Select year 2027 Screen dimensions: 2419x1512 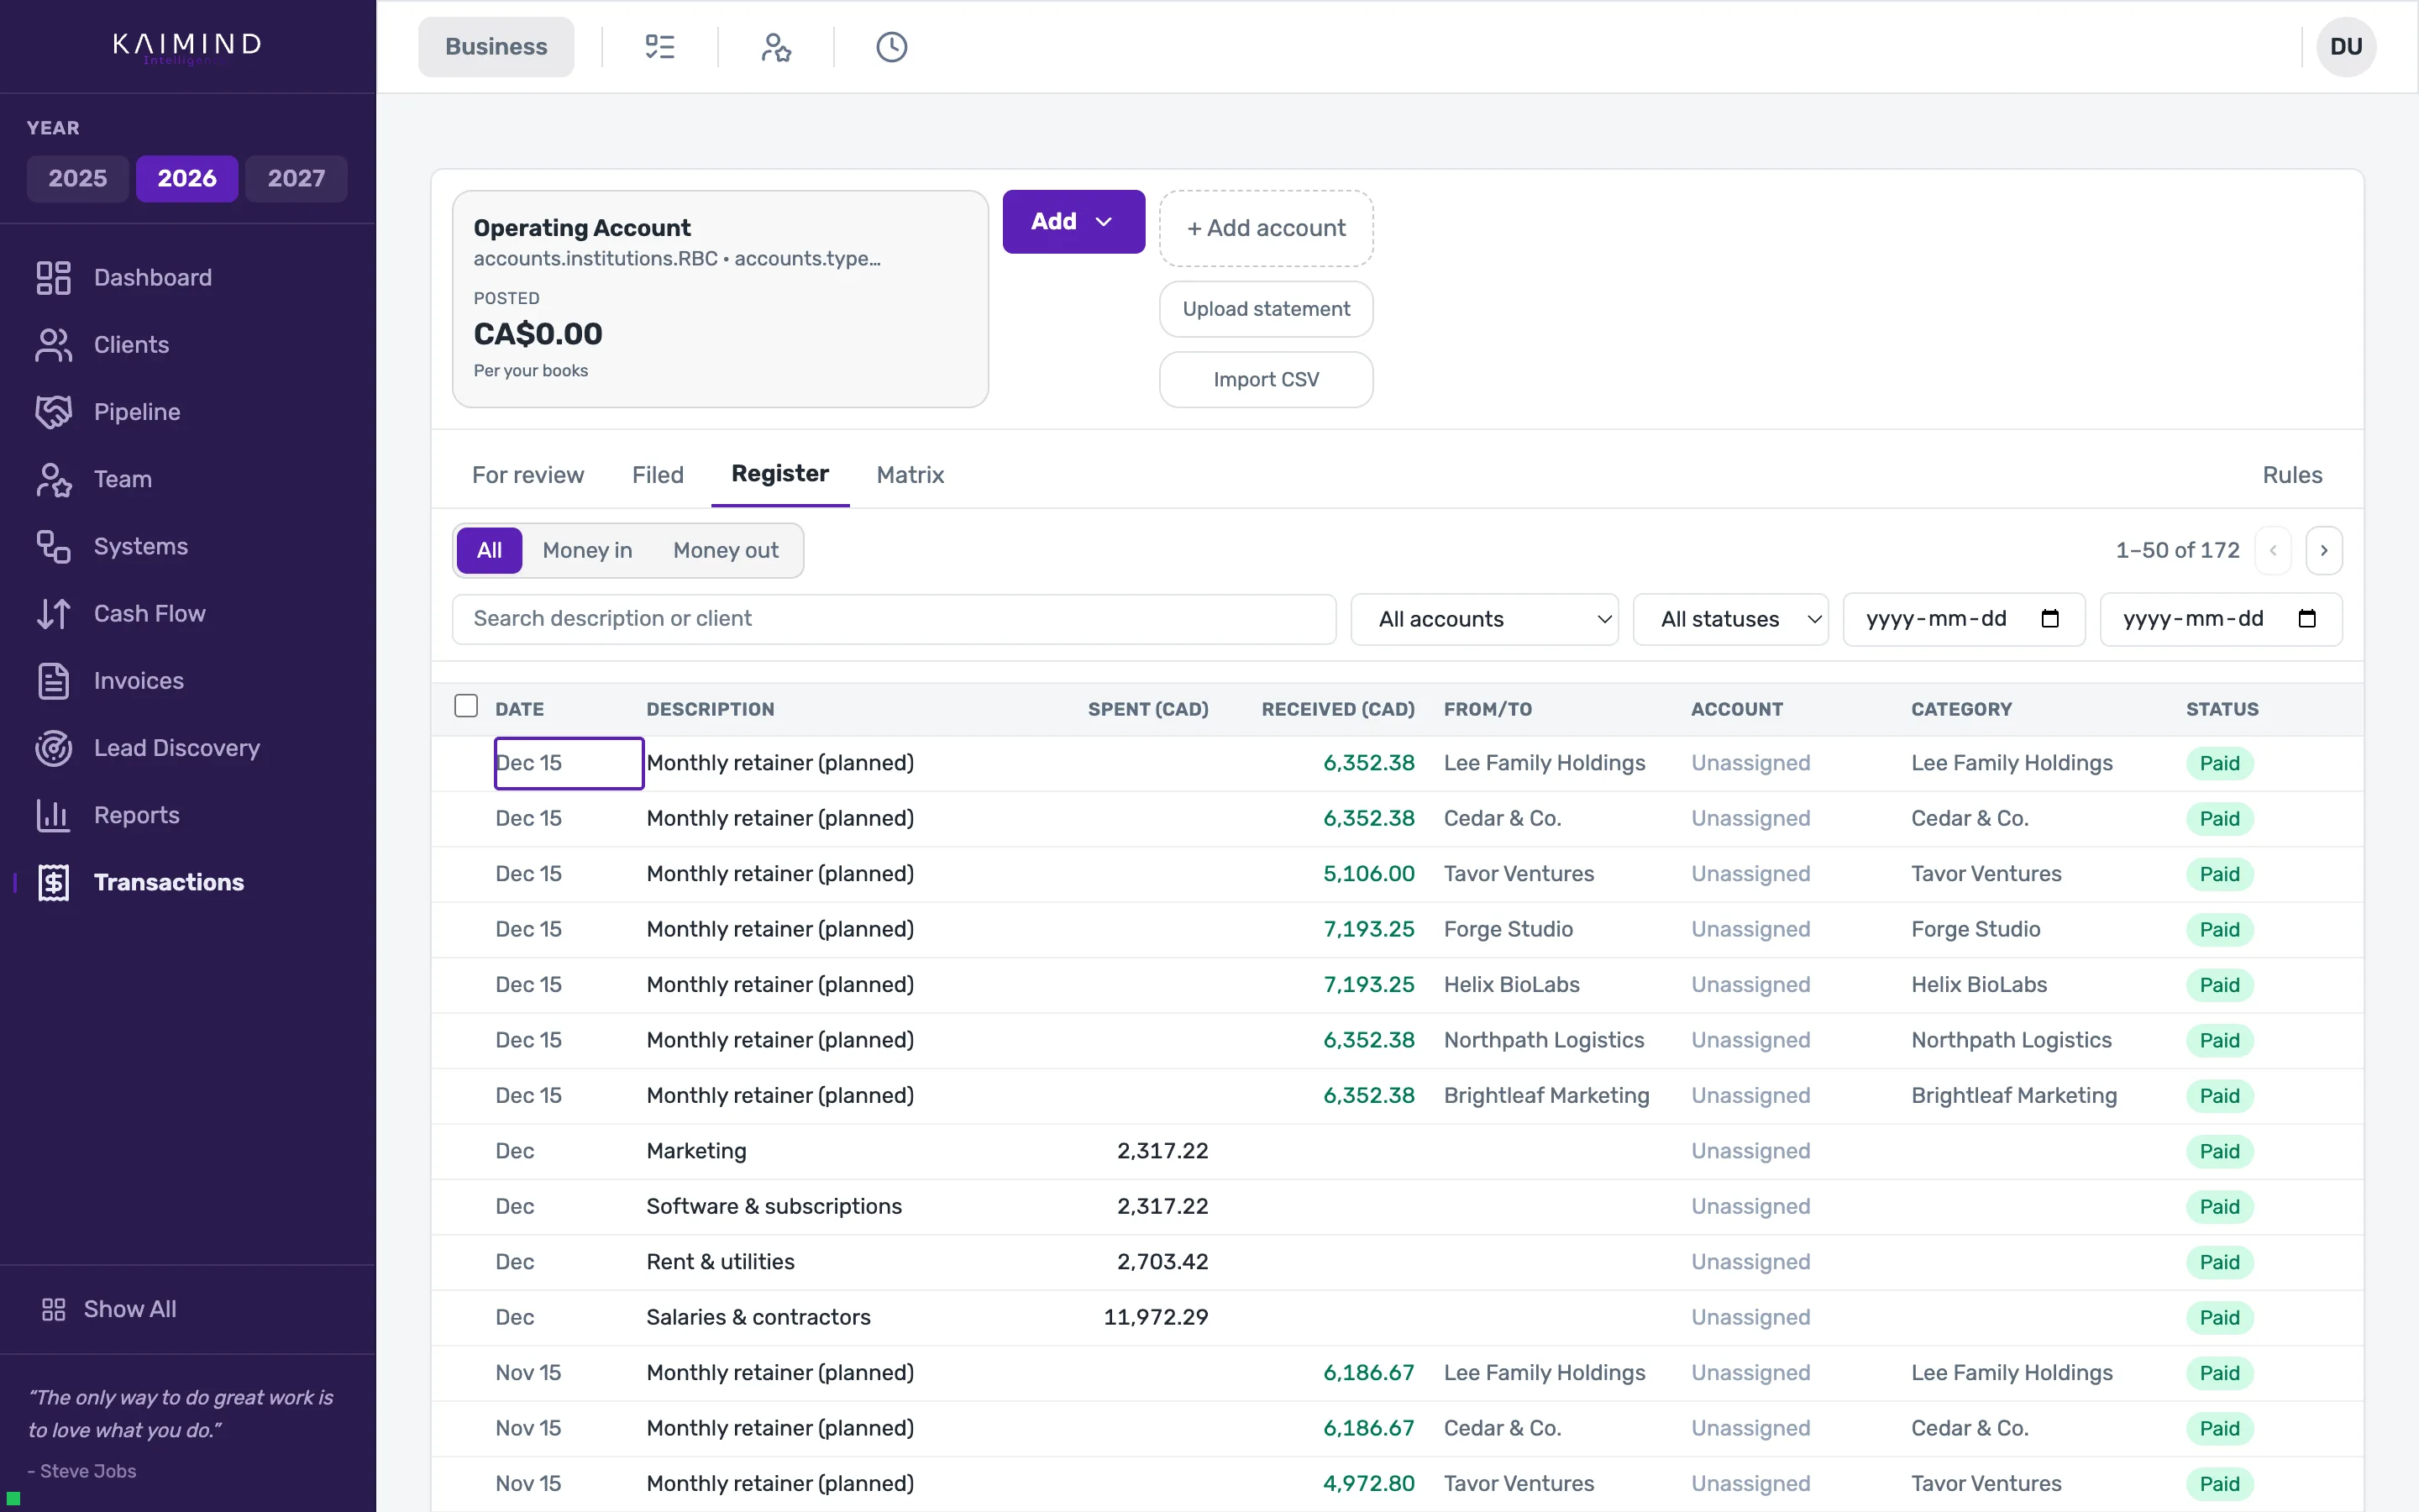click(296, 178)
